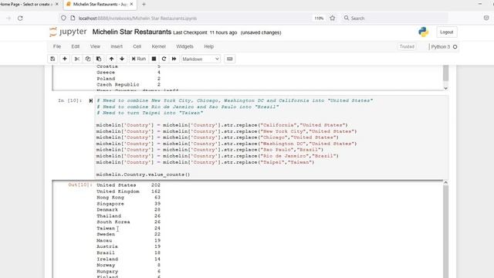
Task: Reload the page
Action: 20,19
